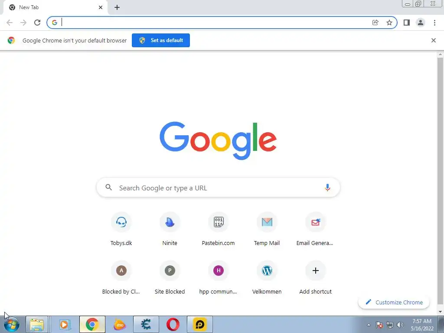Reload the page with the refresh icon
This screenshot has width=444, height=333.
coord(37,23)
